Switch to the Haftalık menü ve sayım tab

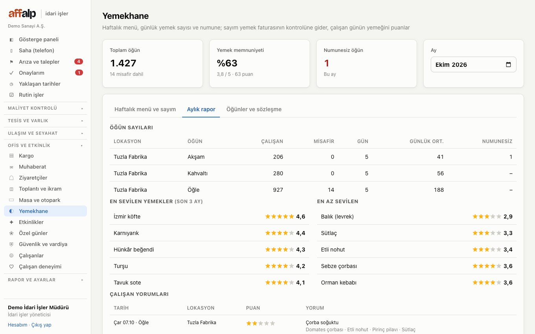145,109
